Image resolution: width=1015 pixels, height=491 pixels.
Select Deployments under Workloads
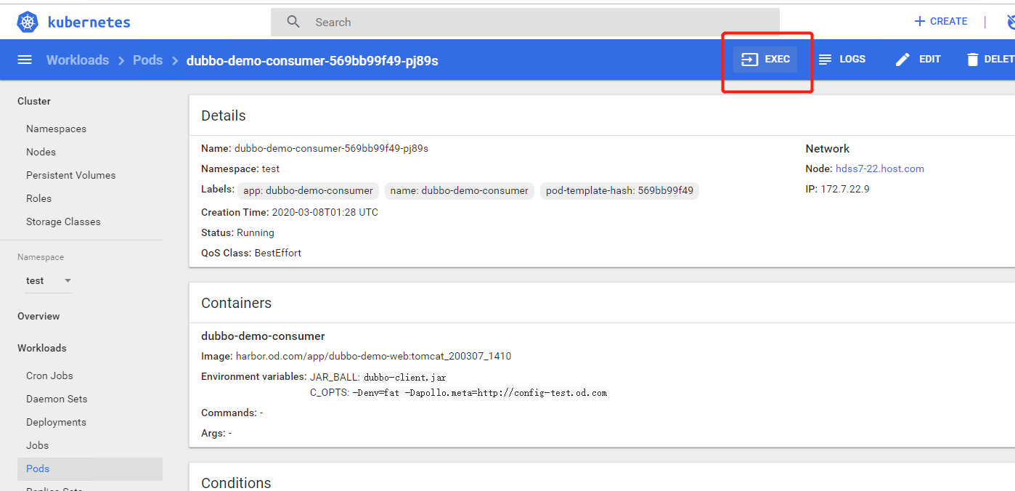pyautogui.click(x=56, y=422)
